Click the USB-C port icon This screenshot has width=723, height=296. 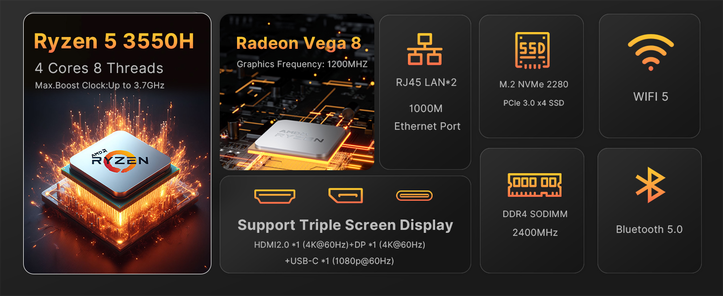pyautogui.click(x=414, y=196)
